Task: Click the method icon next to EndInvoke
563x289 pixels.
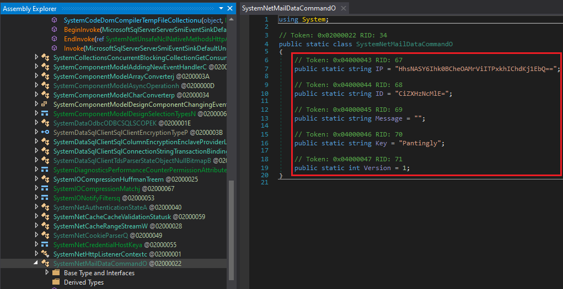Action: (x=54, y=39)
